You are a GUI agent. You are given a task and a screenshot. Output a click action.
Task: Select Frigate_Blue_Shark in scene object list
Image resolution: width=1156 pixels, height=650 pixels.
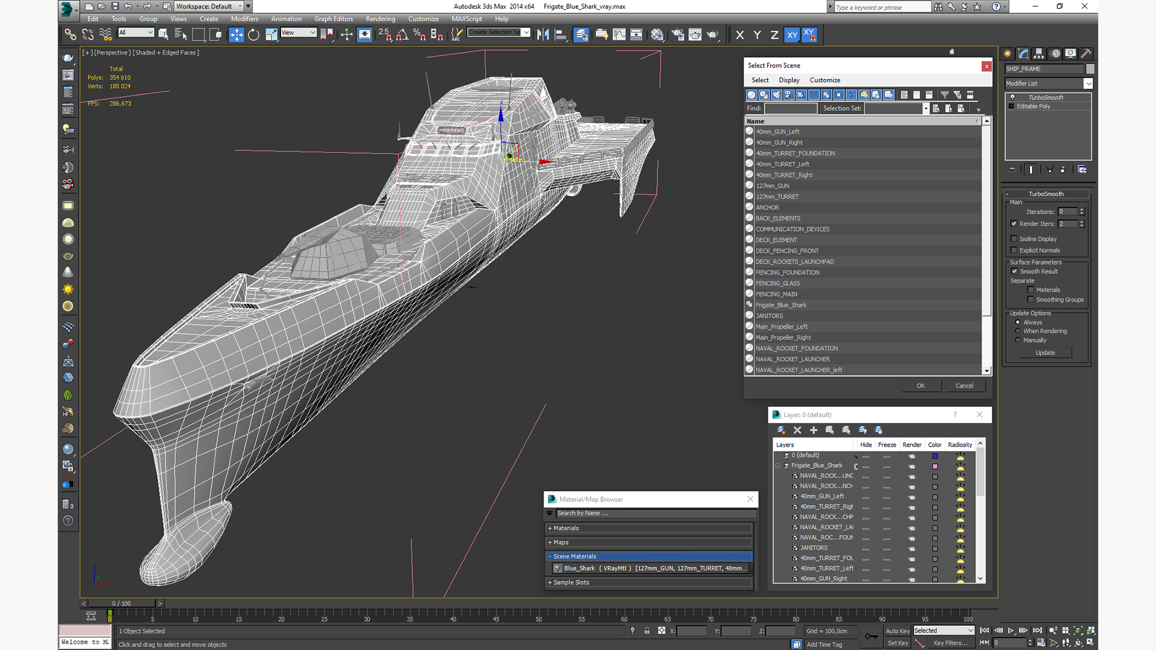click(780, 305)
